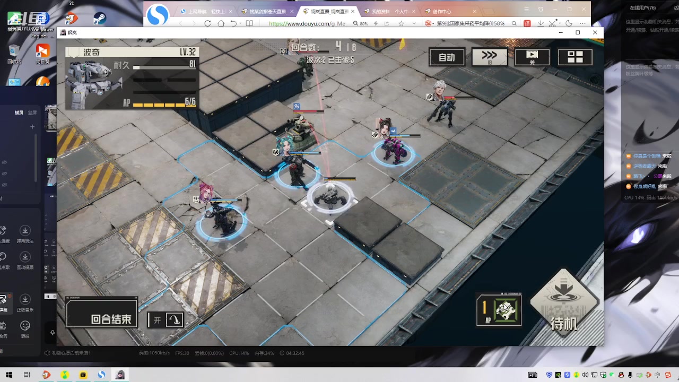Open the 装扮 smiley face tool

coord(25,329)
